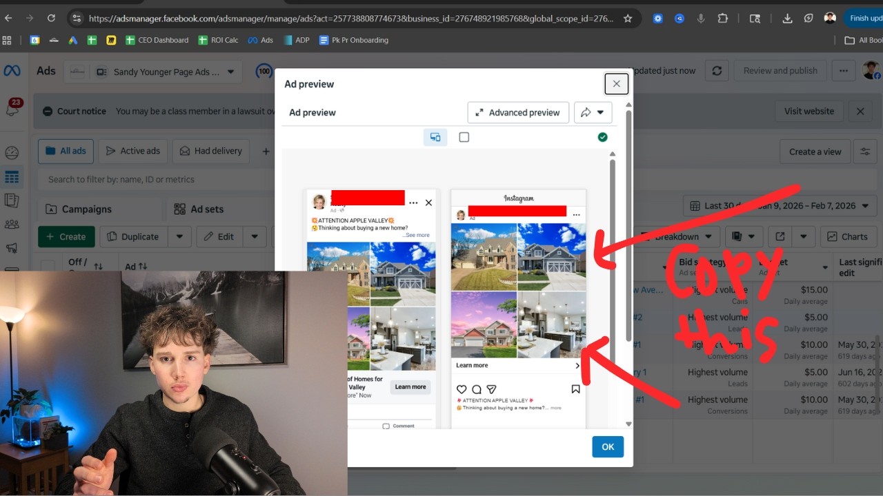
Task: Open the CEO Dashboard bookmark
Action: (x=157, y=40)
